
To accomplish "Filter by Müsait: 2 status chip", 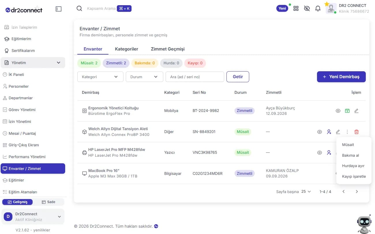I will [89, 63].
